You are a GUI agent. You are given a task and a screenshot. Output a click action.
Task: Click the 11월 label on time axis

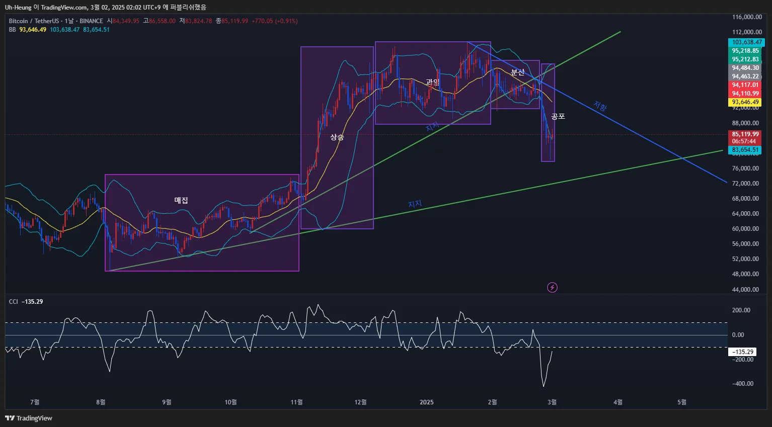click(297, 402)
